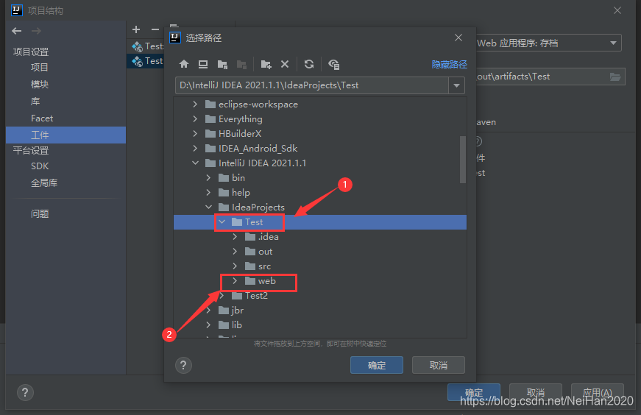The width and height of the screenshot is (641, 415).
Task: Refresh the directory tree
Action: coord(309,64)
